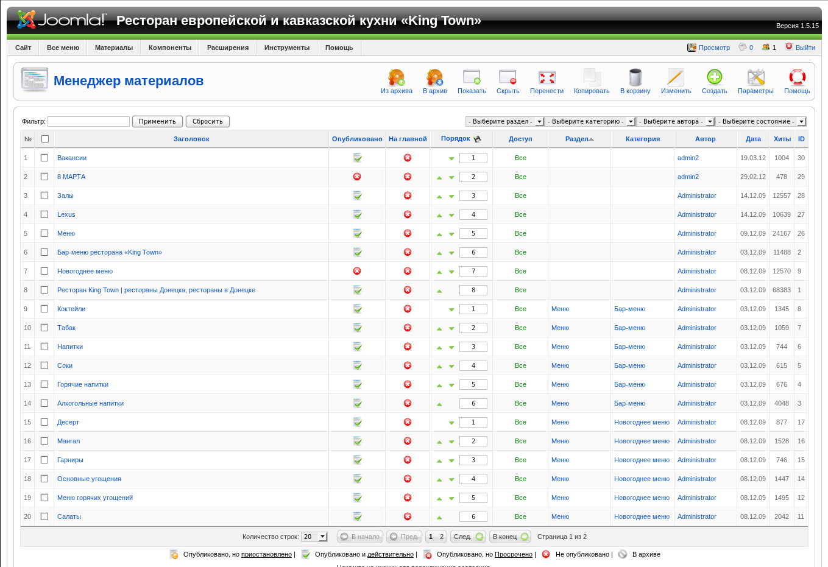Viewport: 828px width, 567px height.
Task: Open the 'Бар-меню ресторана «King Town»' article
Action: tap(110, 252)
